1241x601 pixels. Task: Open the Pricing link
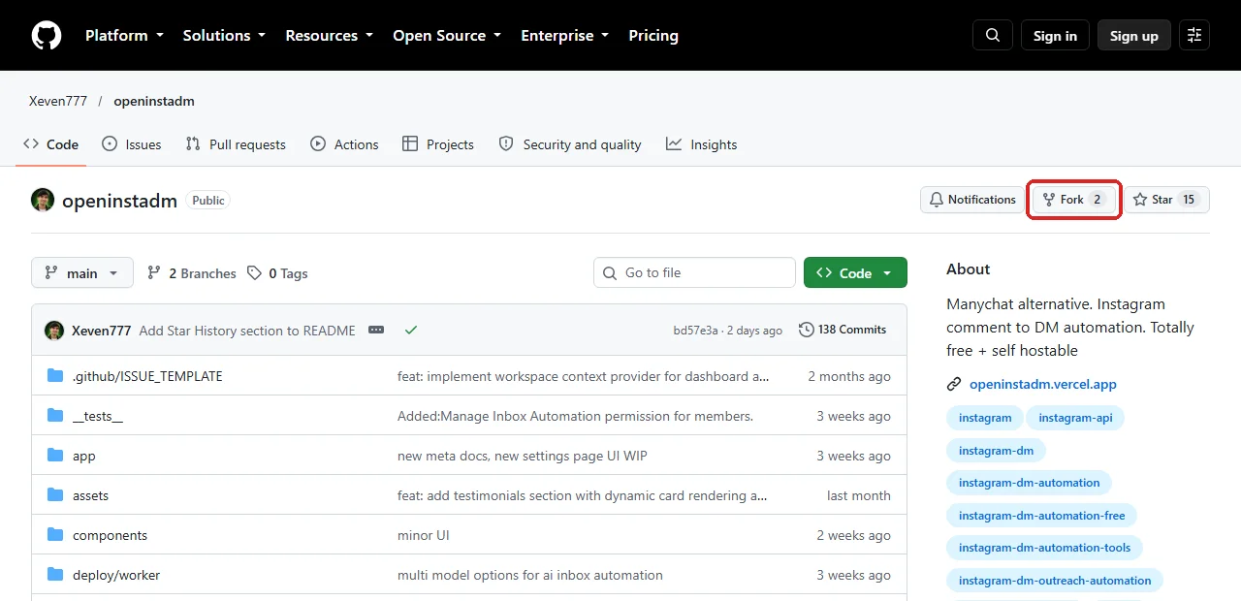click(653, 36)
